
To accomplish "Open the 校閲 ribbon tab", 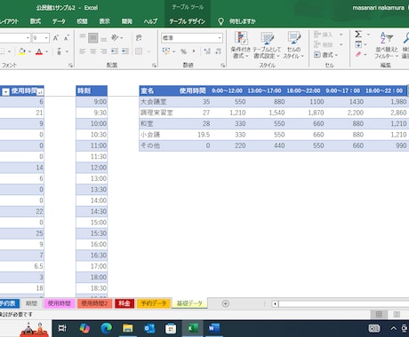I will click(x=82, y=21).
